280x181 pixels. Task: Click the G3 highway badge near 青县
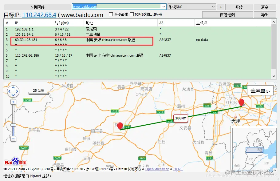tap(209, 158)
